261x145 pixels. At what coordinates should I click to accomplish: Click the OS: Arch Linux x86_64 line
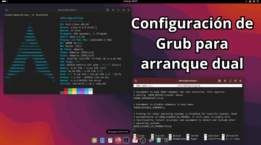coord(75,24)
